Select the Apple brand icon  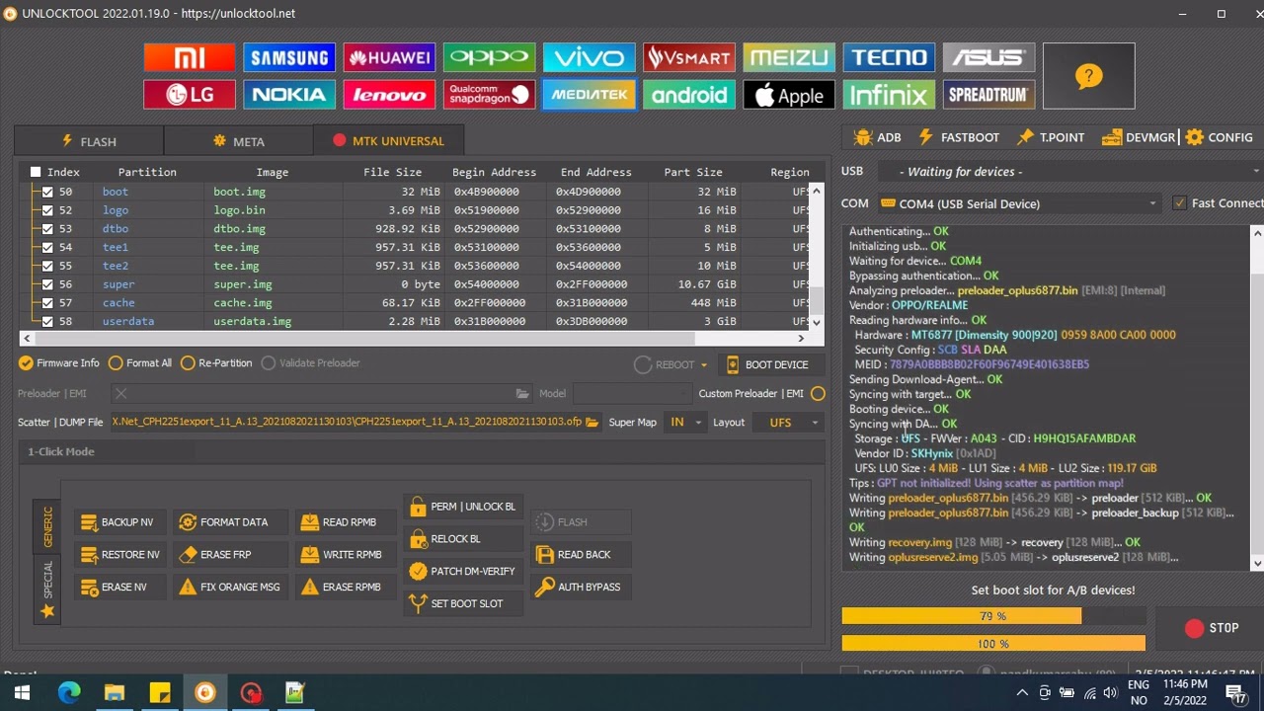(x=789, y=95)
